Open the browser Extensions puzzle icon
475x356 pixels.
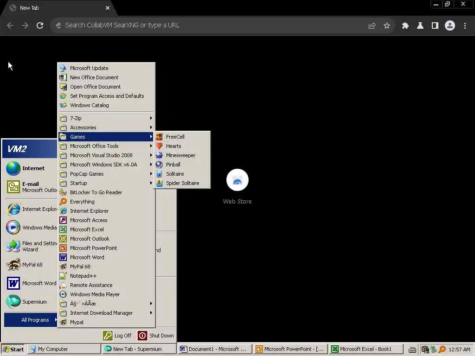coord(405,26)
